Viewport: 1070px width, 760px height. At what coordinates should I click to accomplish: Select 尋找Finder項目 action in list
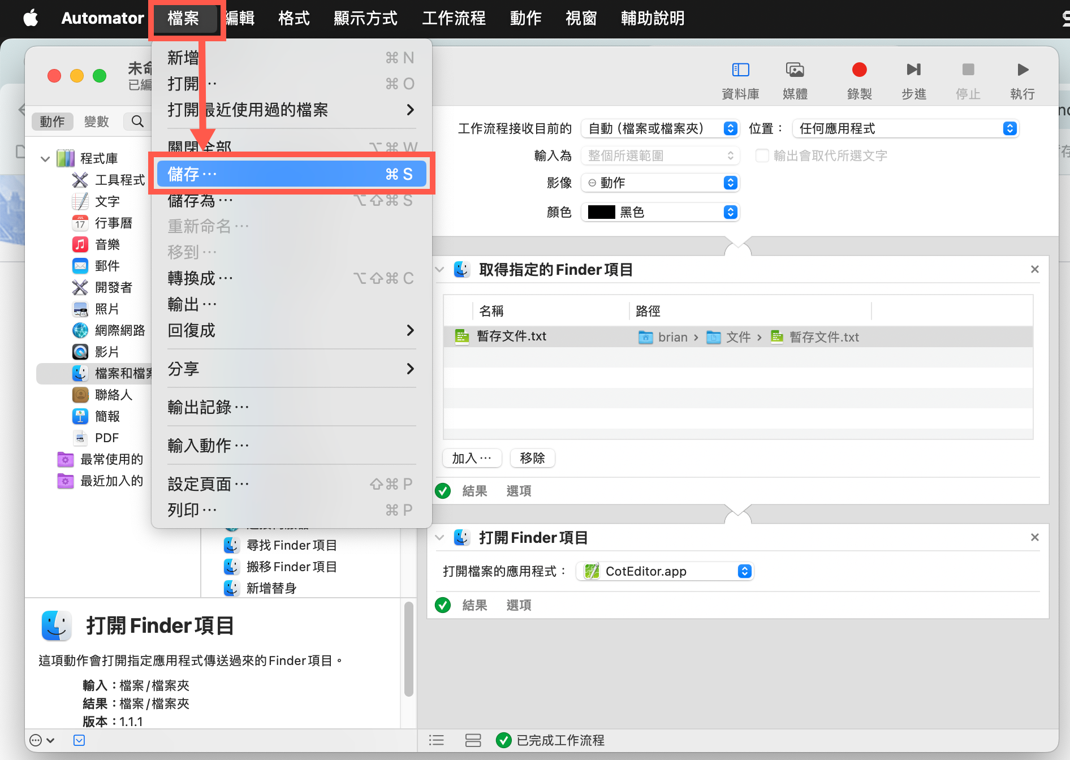(x=281, y=545)
